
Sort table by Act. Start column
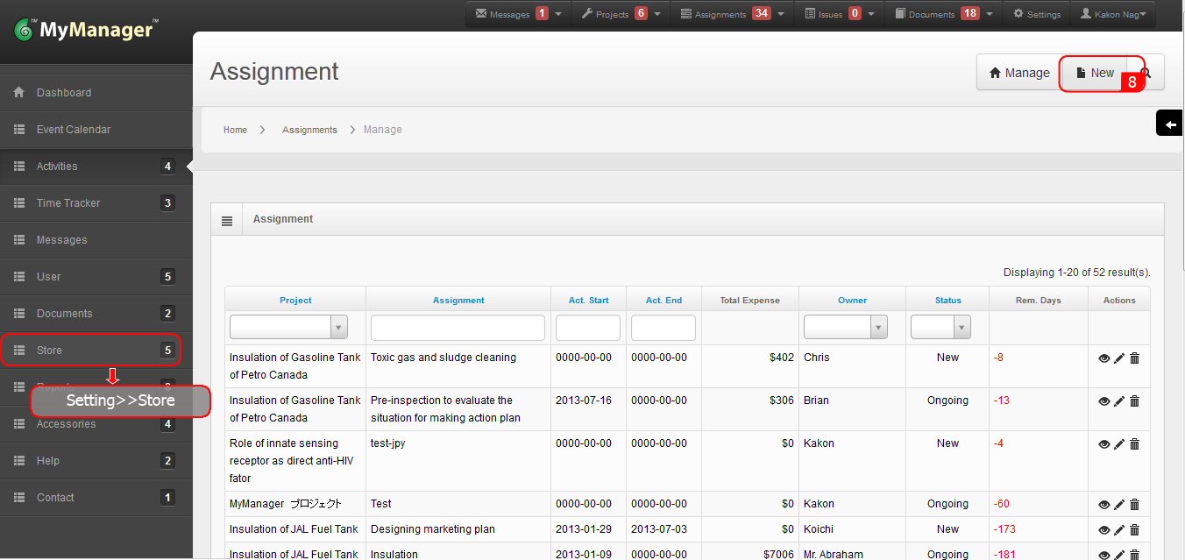click(x=588, y=301)
